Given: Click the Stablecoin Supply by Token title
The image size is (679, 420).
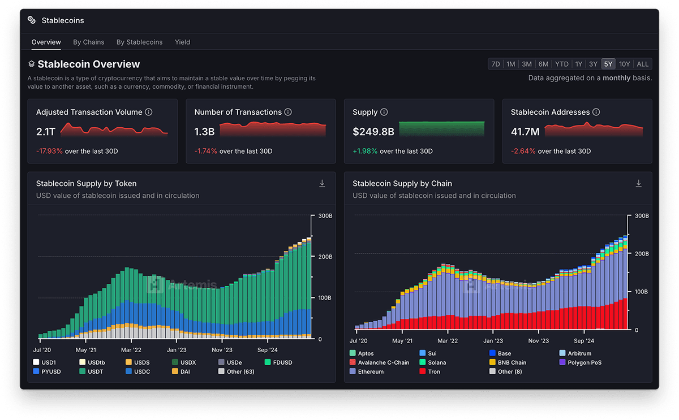Looking at the screenshot, I should coord(86,183).
